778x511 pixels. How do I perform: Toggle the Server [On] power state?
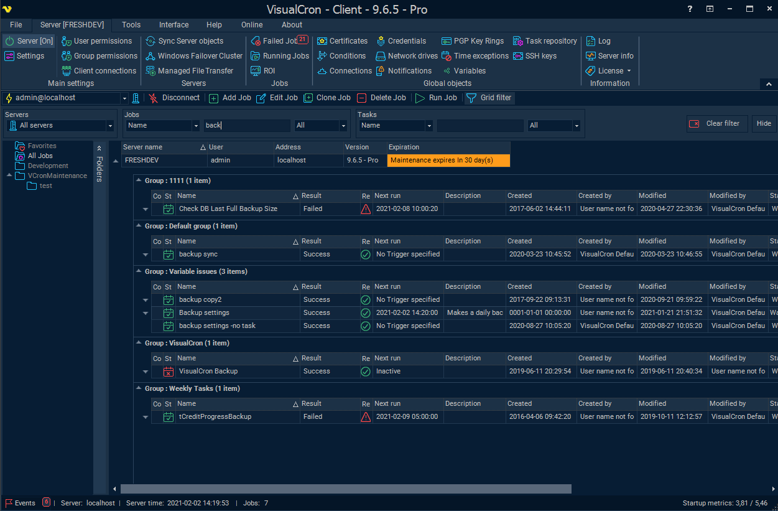(x=29, y=40)
